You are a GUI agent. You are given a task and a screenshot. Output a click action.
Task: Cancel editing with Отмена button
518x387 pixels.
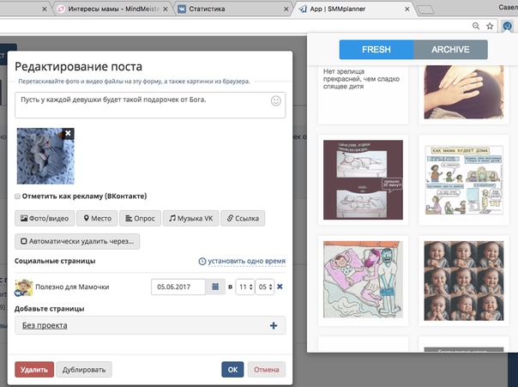point(266,370)
